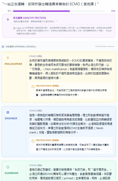Viewport: 118px width, 181px height.
Task: Open the Full Deliberation Record
Action: pyautogui.click(x=105, y=46)
